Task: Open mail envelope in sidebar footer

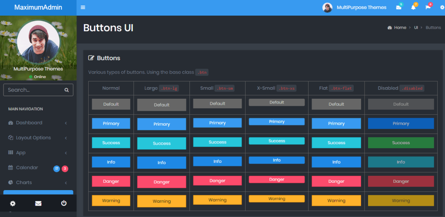Action: click(x=38, y=203)
